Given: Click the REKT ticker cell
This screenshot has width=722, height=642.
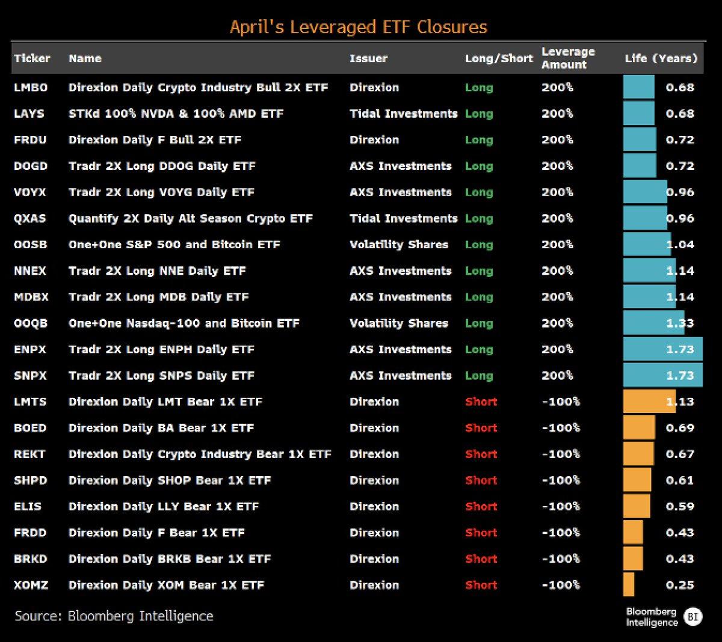Looking at the screenshot, I should (29, 454).
